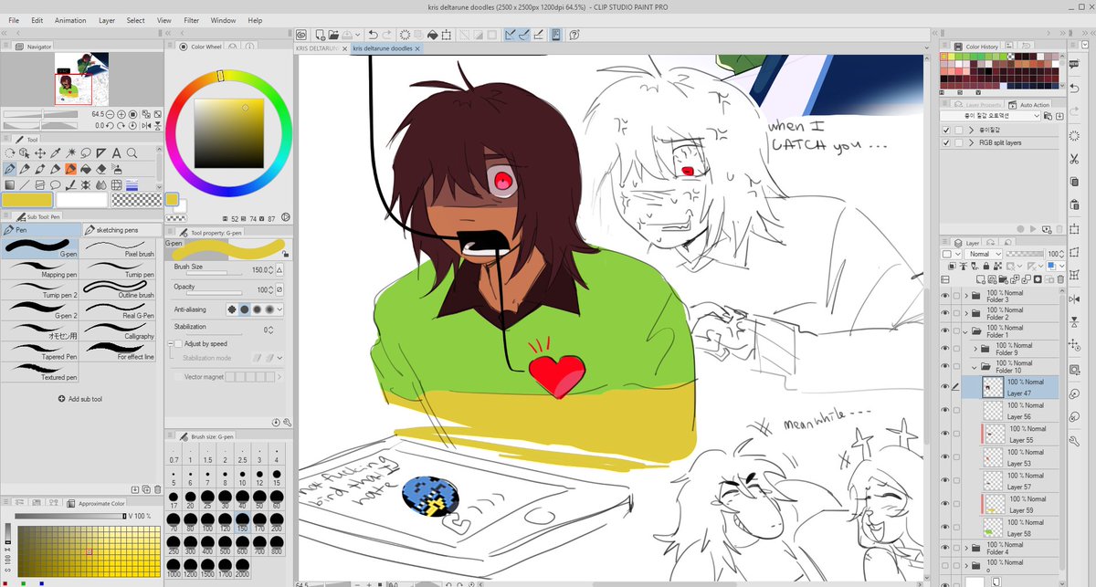The height and width of the screenshot is (587, 1096).
Task: Click the scissors icon on right sidebar
Action: click(1075, 160)
